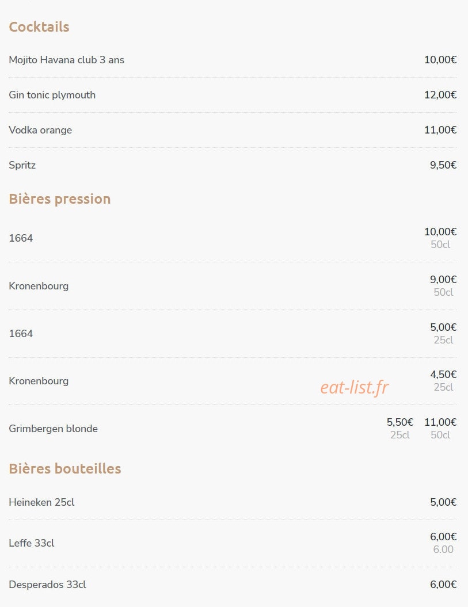Open the eat-list.fr watermark link

(355, 387)
